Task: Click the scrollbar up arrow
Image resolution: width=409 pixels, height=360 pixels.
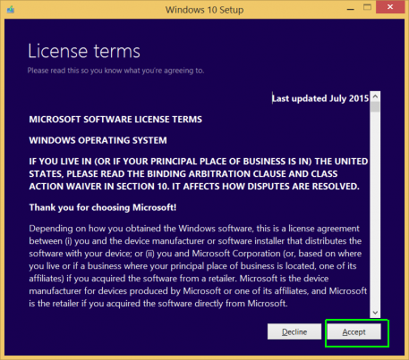Action: click(x=375, y=96)
